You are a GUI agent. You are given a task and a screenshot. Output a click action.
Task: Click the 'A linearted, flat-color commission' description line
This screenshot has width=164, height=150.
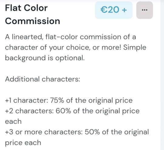[x=70, y=37]
